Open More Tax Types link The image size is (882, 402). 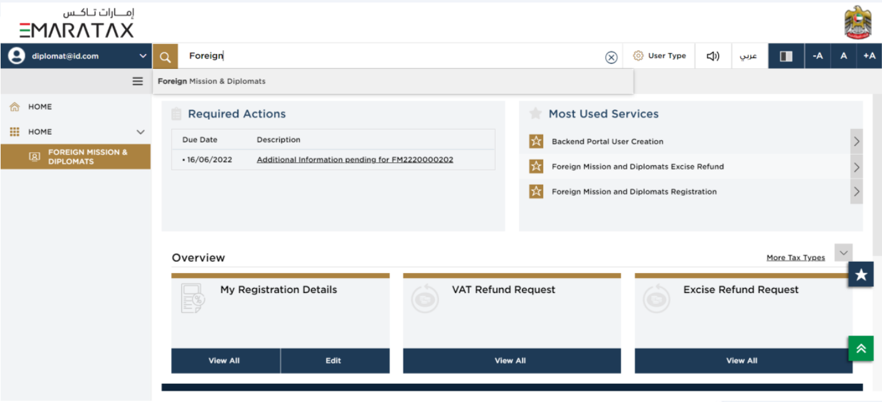pos(795,257)
